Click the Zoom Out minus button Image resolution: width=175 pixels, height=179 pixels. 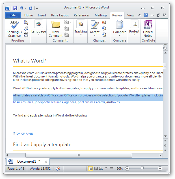pyautogui.click(x=127, y=169)
